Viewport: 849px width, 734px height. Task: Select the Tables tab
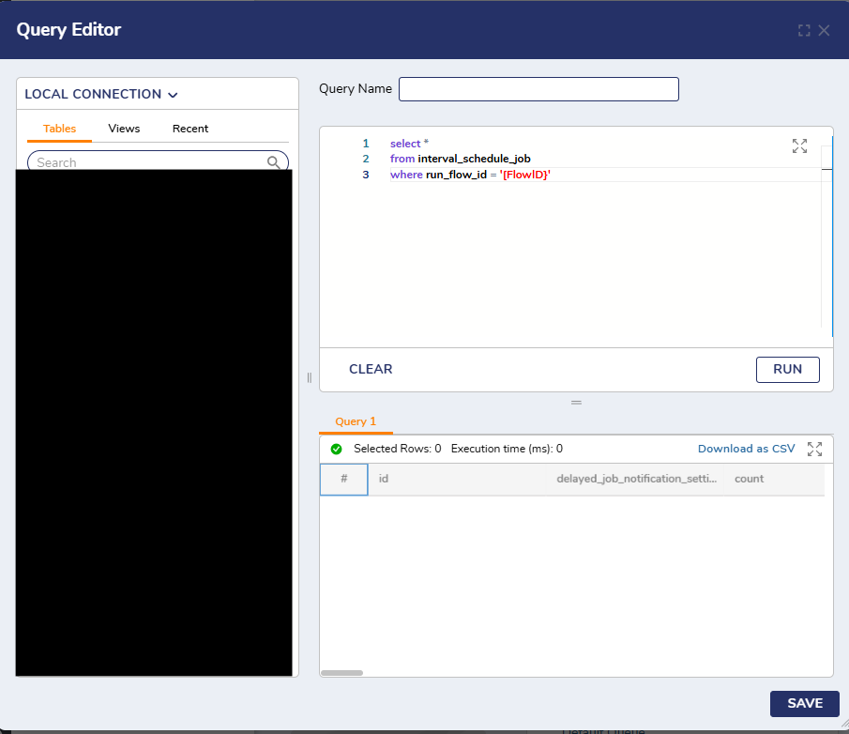[x=60, y=129]
